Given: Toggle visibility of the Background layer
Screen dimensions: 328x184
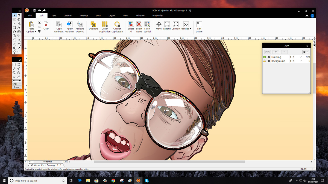Looking at the screenshot, I should pyautogui.click(x=269, y=61).
